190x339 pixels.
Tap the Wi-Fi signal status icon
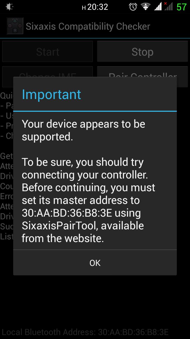pyautogui.click(x=145, y=7)
